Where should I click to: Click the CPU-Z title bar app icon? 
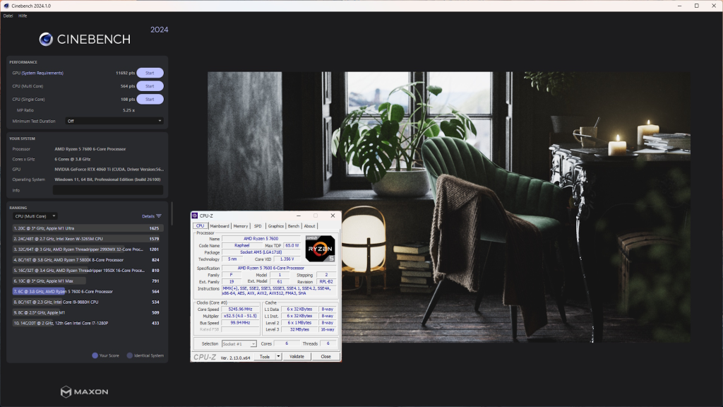196,216
